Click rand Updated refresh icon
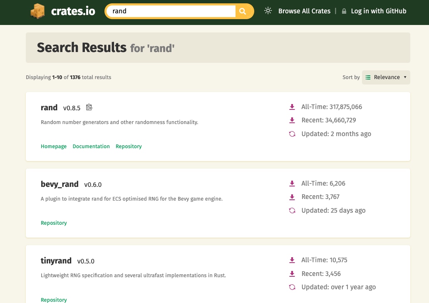Screen dimensions: 429x303 [x=292, y=134]
